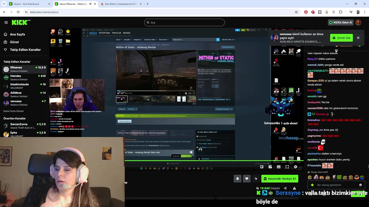Click the KICK logo
The image size is (369, 207).
click(21, 22)
